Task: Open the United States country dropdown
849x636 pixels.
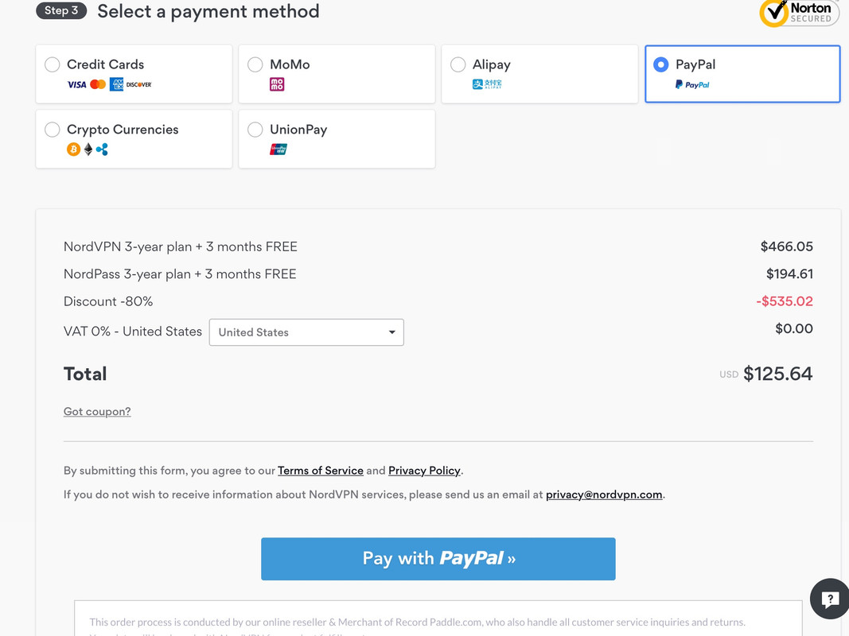Action: (x=306, y=332)
